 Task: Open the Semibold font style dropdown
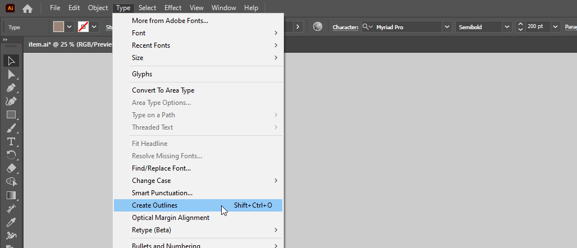pyautogui.click(x=507, y=27)
